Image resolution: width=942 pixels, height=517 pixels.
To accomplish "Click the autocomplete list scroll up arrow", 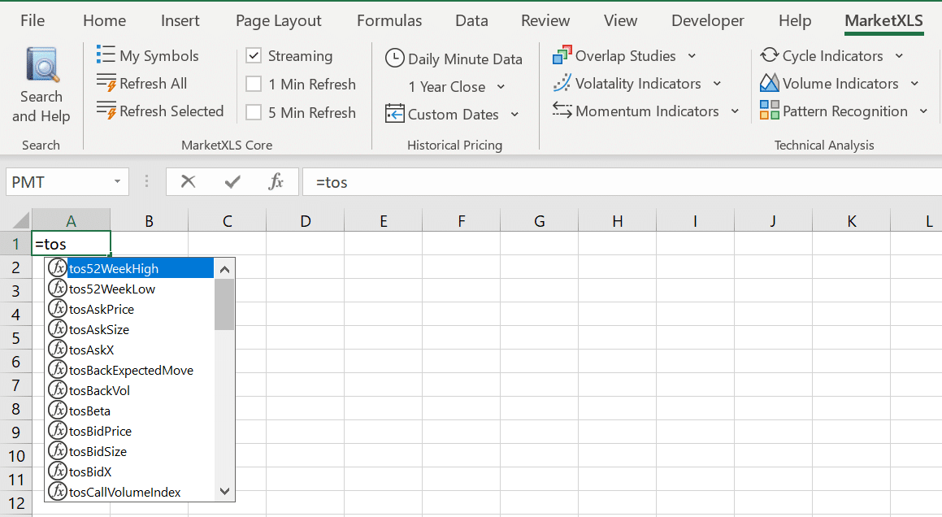I will tap(224, 269).
